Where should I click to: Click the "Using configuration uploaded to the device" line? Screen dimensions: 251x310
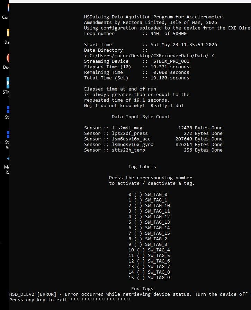168,28
